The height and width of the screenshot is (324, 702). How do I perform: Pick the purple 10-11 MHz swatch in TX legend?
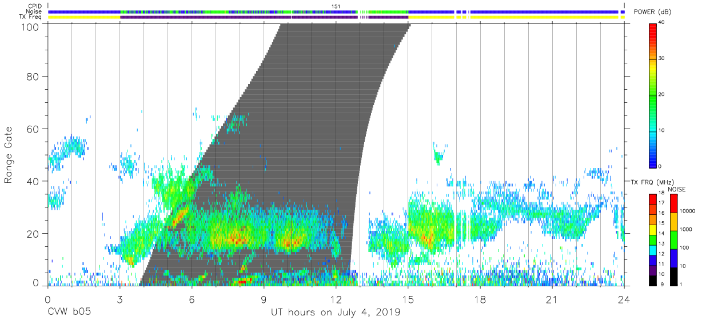click(652, 269)
